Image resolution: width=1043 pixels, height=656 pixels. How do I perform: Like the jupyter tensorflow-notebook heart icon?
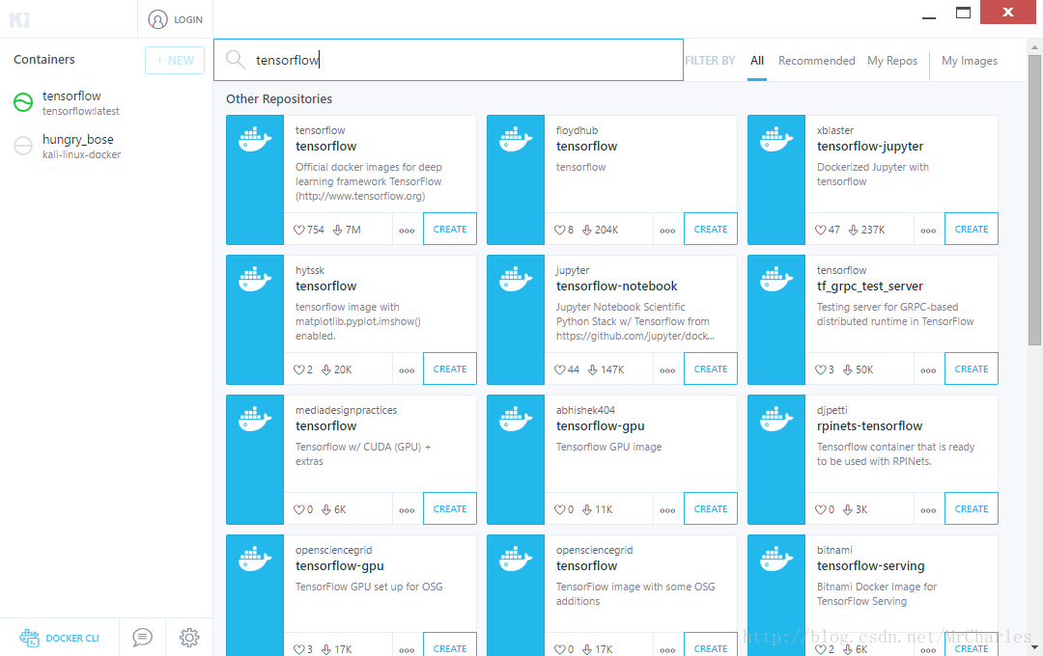pos(559,369)
